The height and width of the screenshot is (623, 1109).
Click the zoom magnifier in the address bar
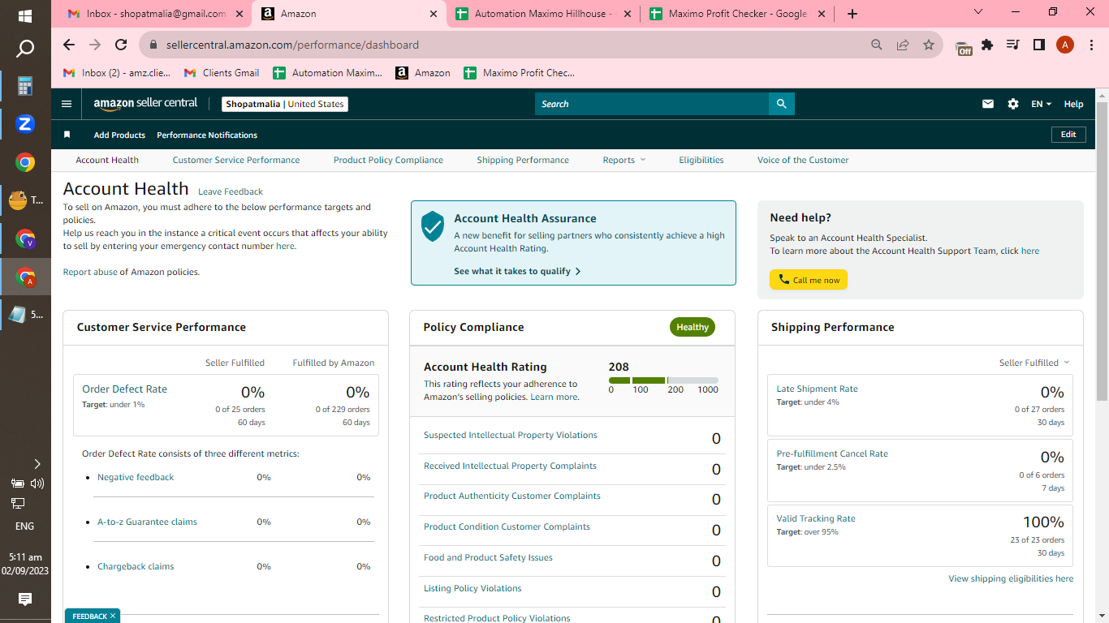coord(877,45)
